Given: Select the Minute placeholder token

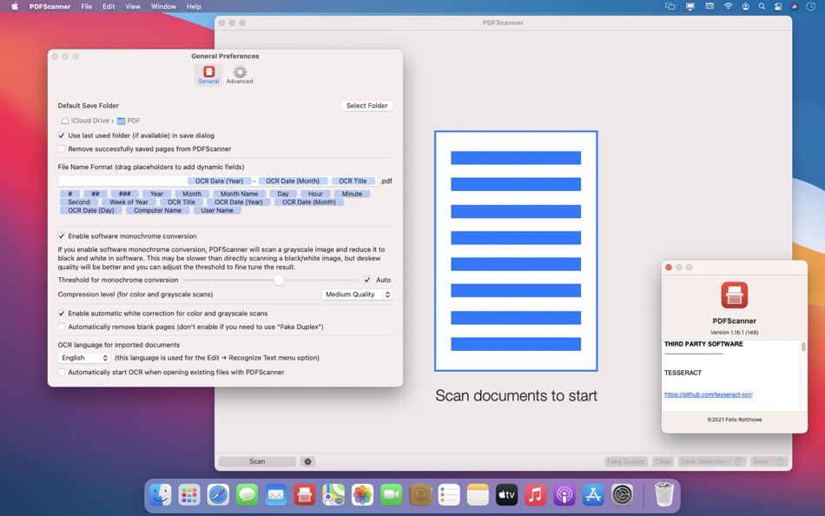Looking at the screenshot, I should click(x=352, y=194).
